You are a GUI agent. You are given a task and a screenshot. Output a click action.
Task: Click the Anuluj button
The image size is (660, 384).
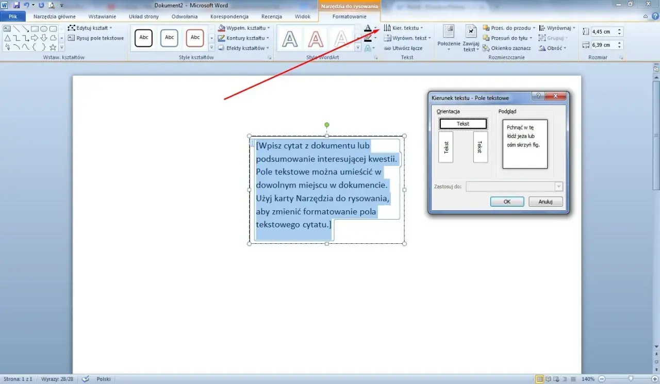tap(546, 202)
